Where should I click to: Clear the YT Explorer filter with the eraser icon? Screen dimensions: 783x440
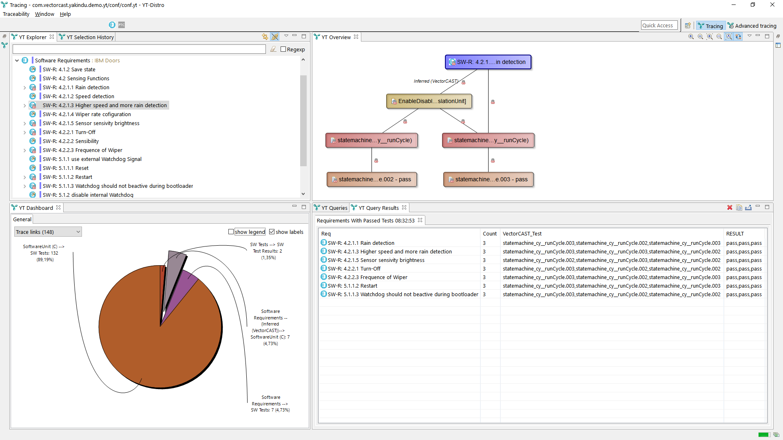click(x=273, y=49)
